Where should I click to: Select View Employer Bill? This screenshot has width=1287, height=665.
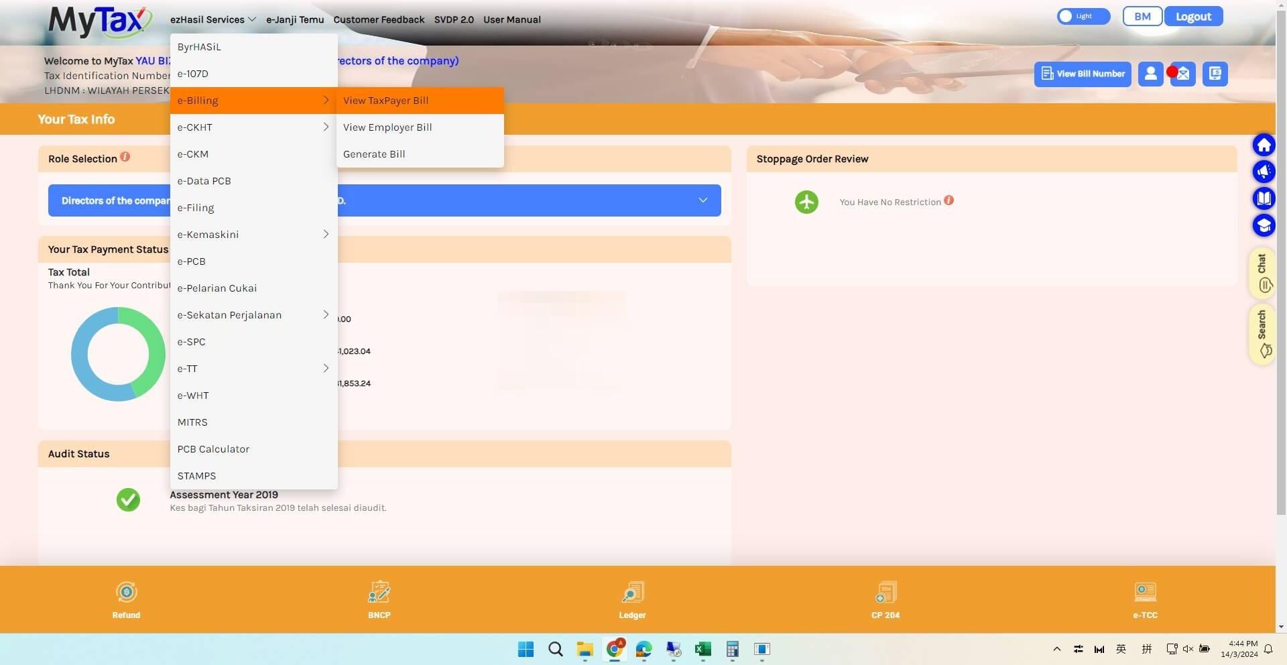click(x=420, y=127)
